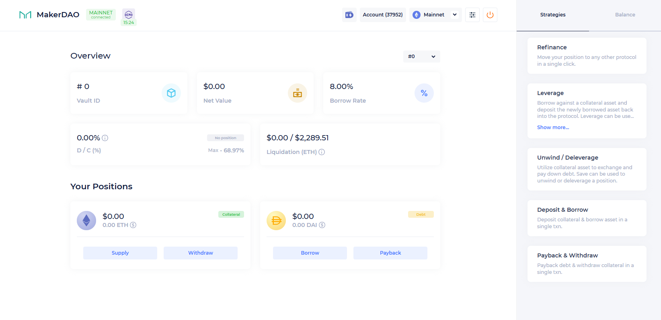
Task: Open the wallet icon button in header
Action: coord(349,15)
